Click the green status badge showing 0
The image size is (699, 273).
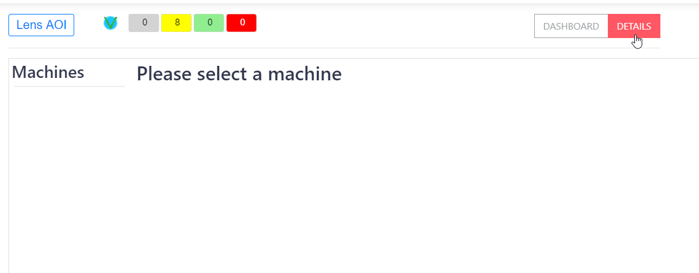point(209,23)
